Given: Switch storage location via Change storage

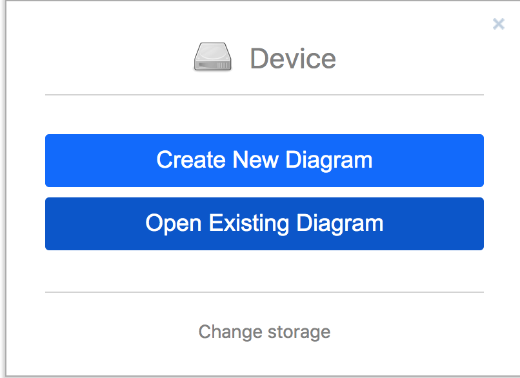Looking at the screenshot, I should tap(265, 332).
